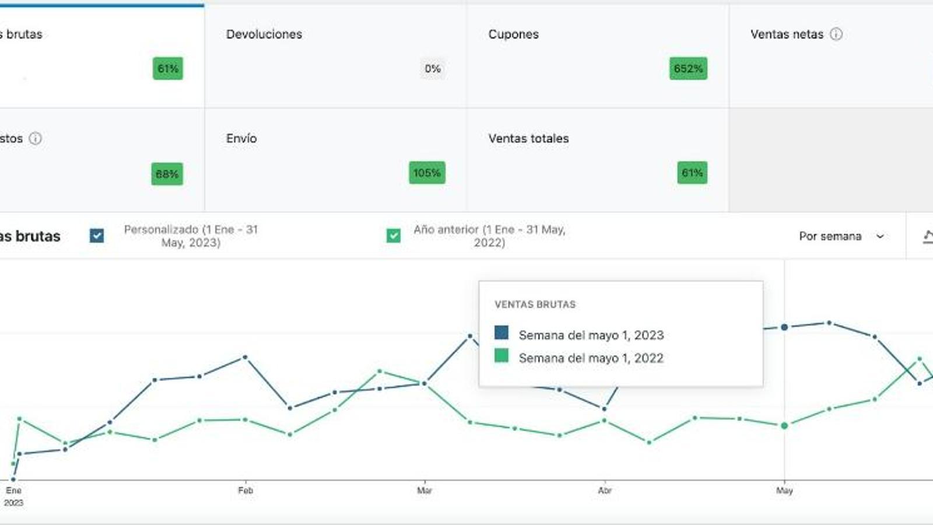Click the 0% badge in Devoluciones
This screenshot has width=933, height=525.
(432, 69)
